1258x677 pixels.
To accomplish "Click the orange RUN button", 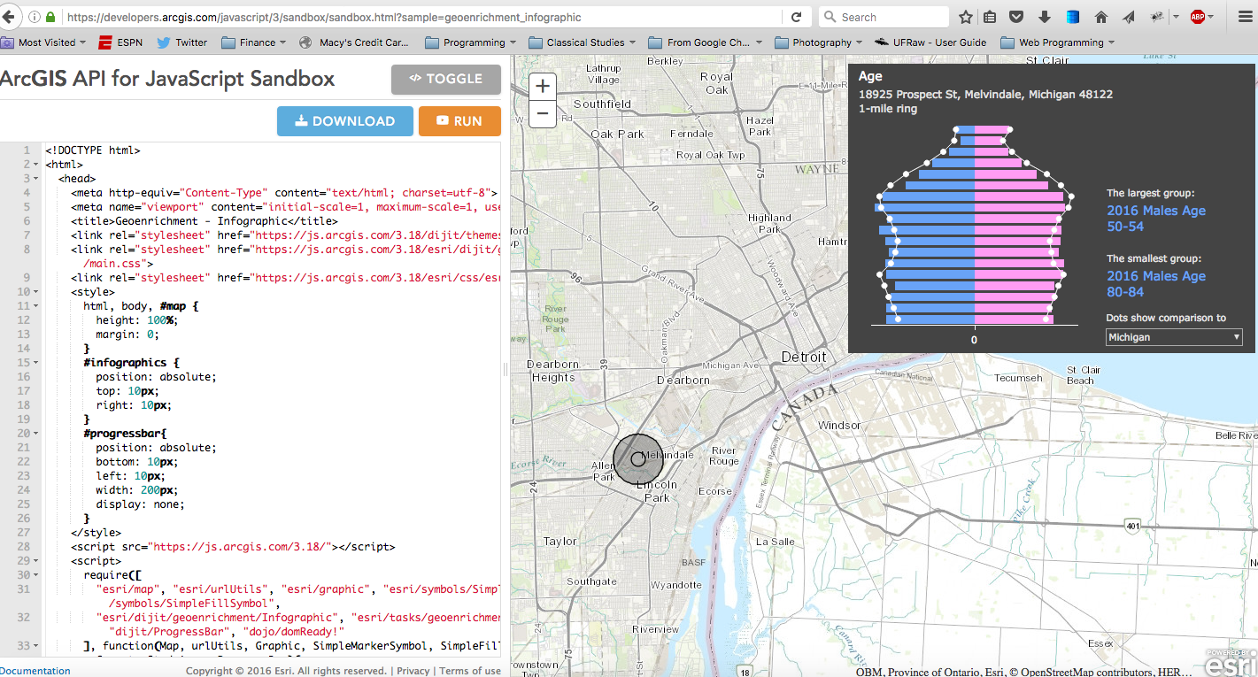I will pyautogui.click(x=459, y=121).
